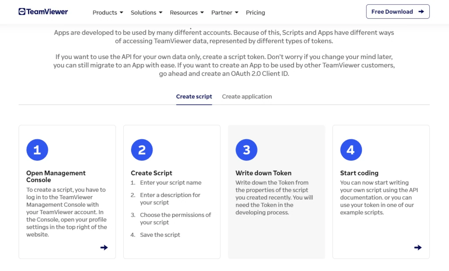
Task: Click the Create Script card heading
Action: [x=151, y=173]
